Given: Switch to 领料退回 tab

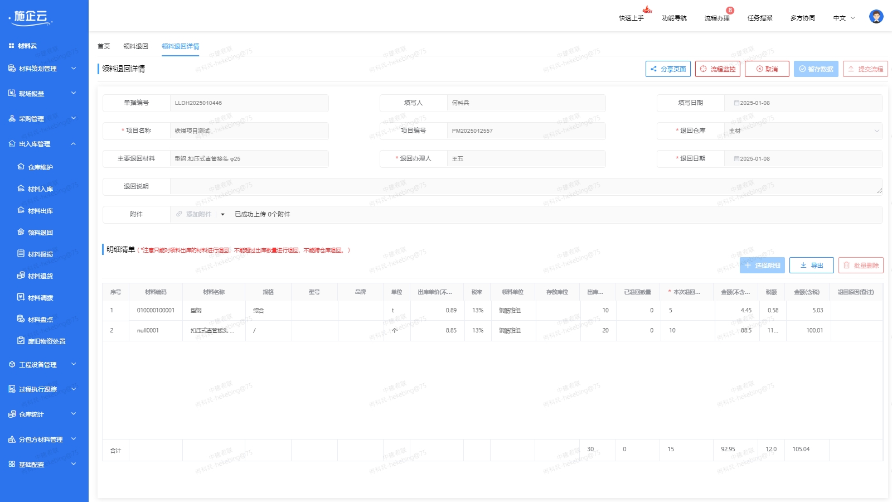Looking at the screenshot, I should click(135, 46).
